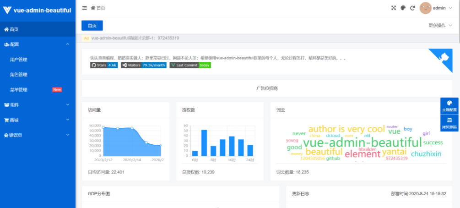
Task: Click the 拷贝源码 copy source button
Action: point(449,123)
